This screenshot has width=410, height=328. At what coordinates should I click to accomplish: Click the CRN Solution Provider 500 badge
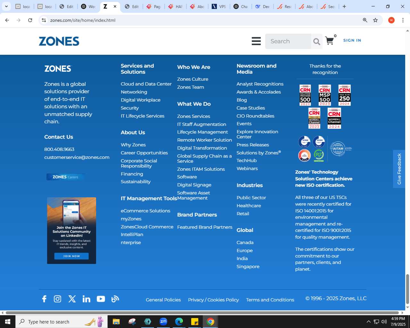tap(305, 95)
